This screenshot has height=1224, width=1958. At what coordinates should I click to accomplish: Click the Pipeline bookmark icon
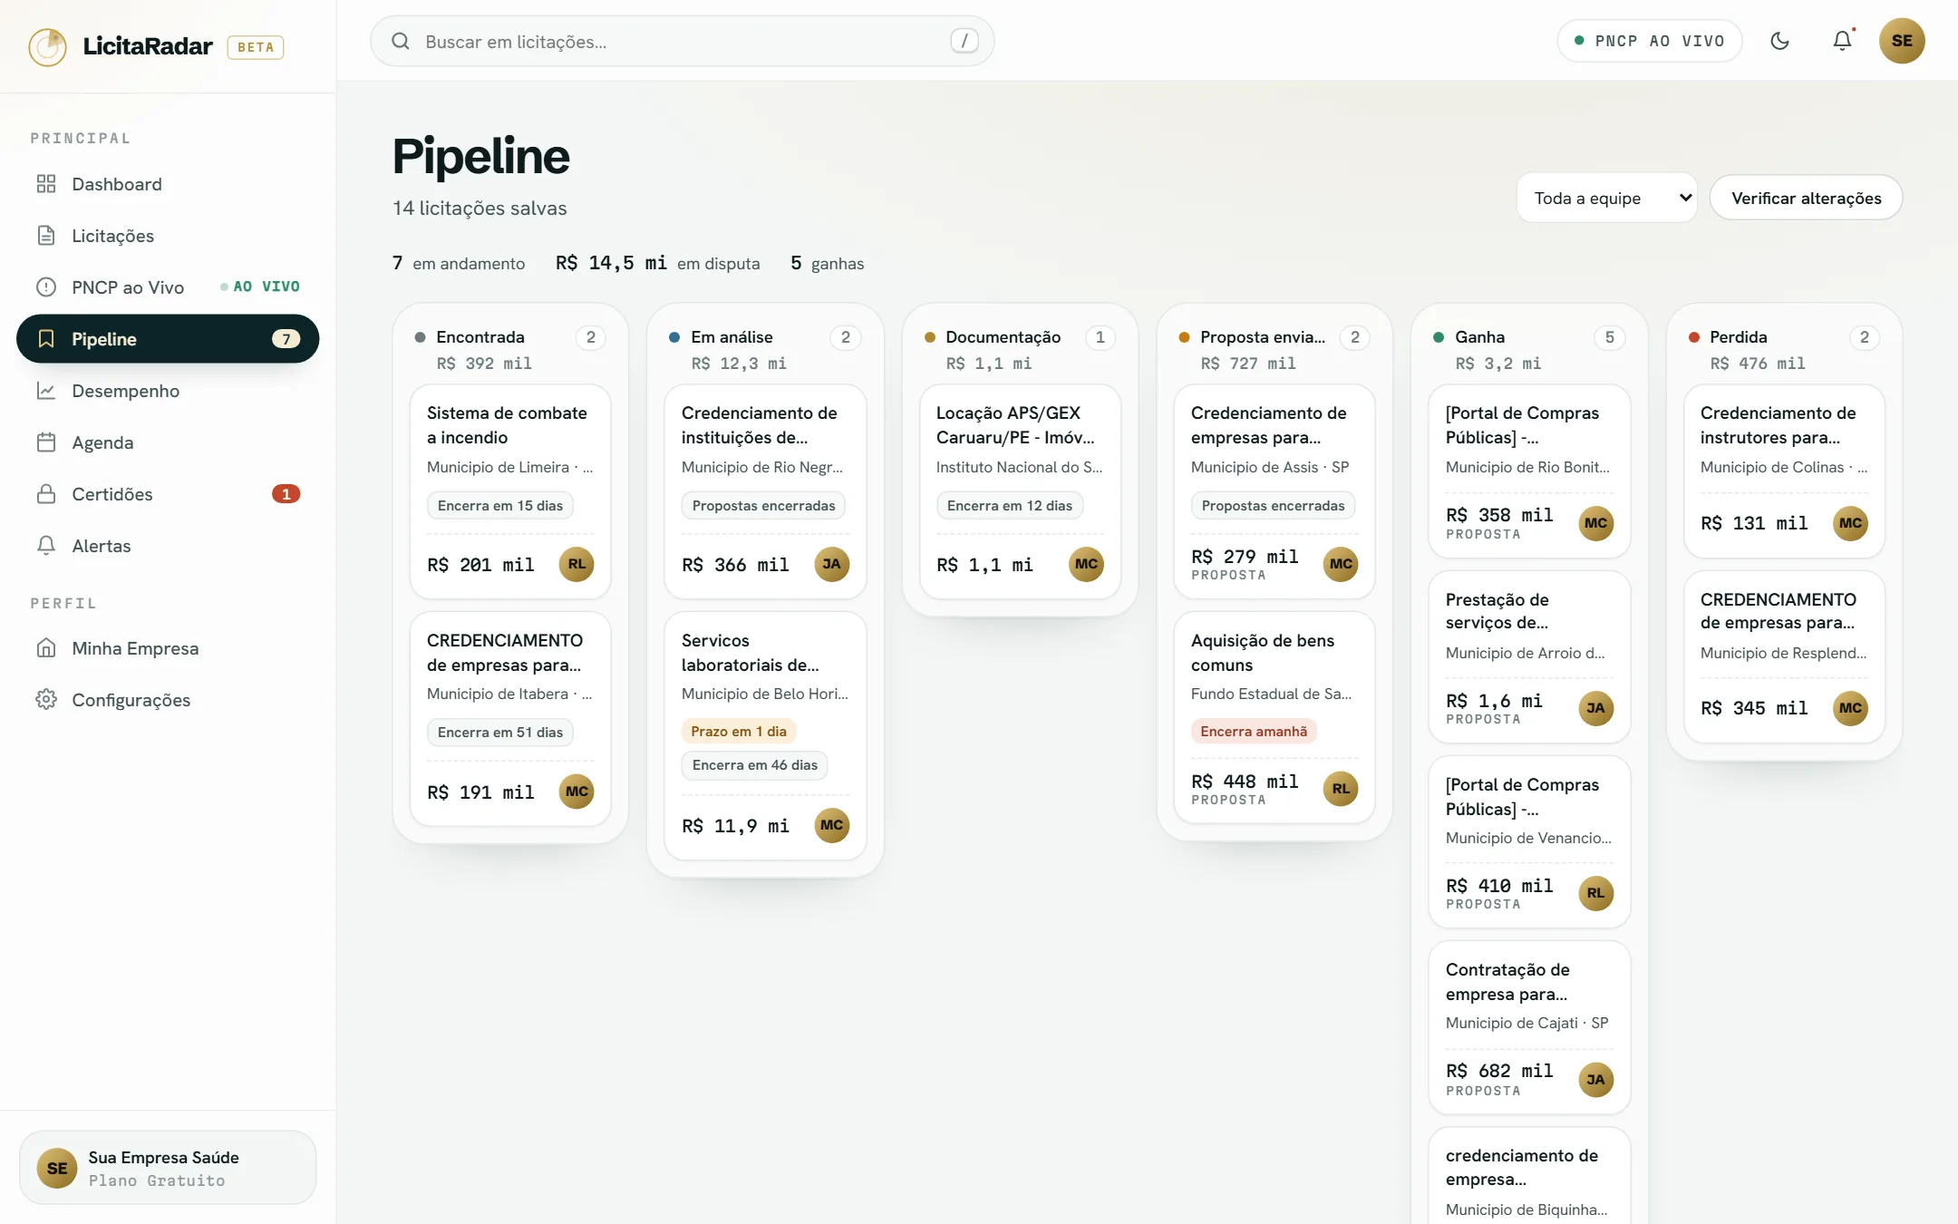46,339
